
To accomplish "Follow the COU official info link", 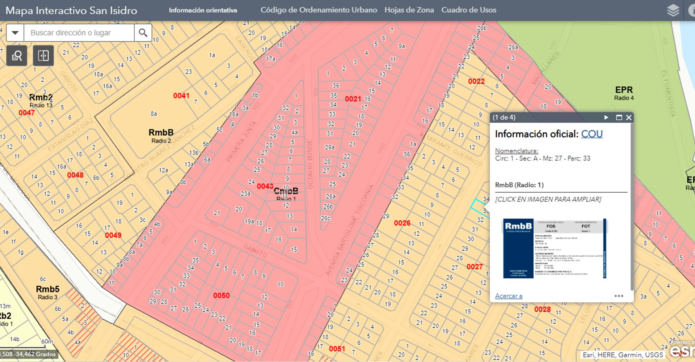I will point(591,134).
